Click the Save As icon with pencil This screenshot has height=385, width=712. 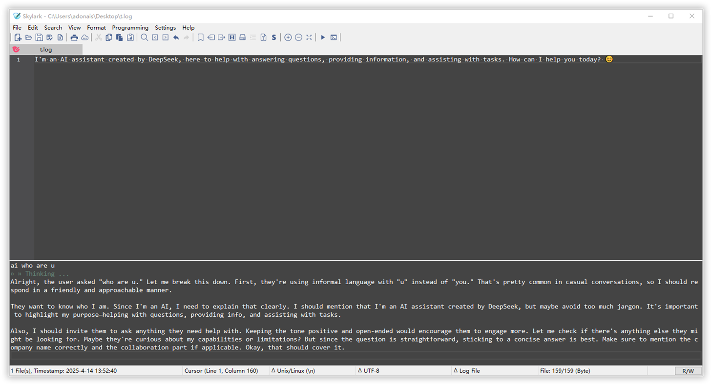[x=49, y=38]
